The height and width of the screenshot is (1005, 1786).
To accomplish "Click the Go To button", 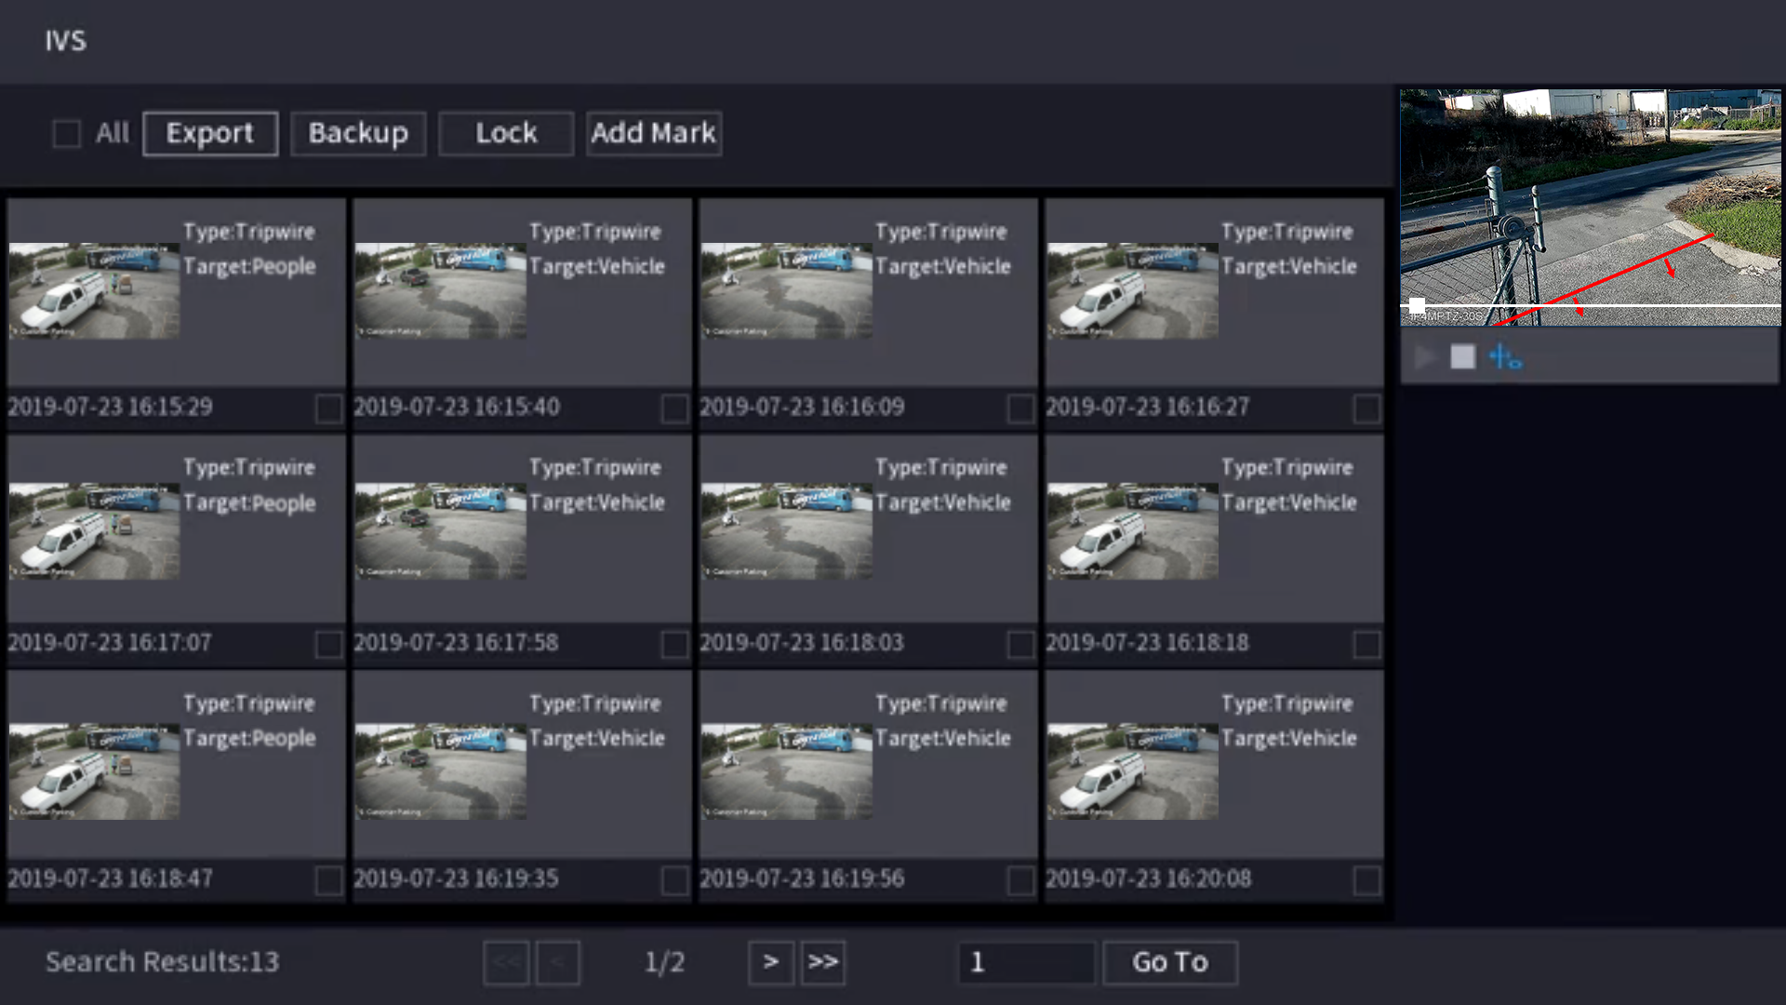I will coord(1169,962).
